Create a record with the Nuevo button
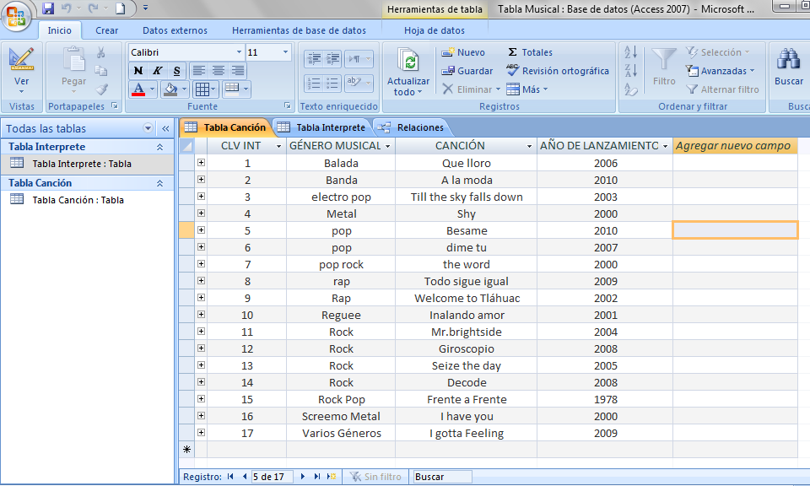The image size is (810, 486). coord(466,51)
